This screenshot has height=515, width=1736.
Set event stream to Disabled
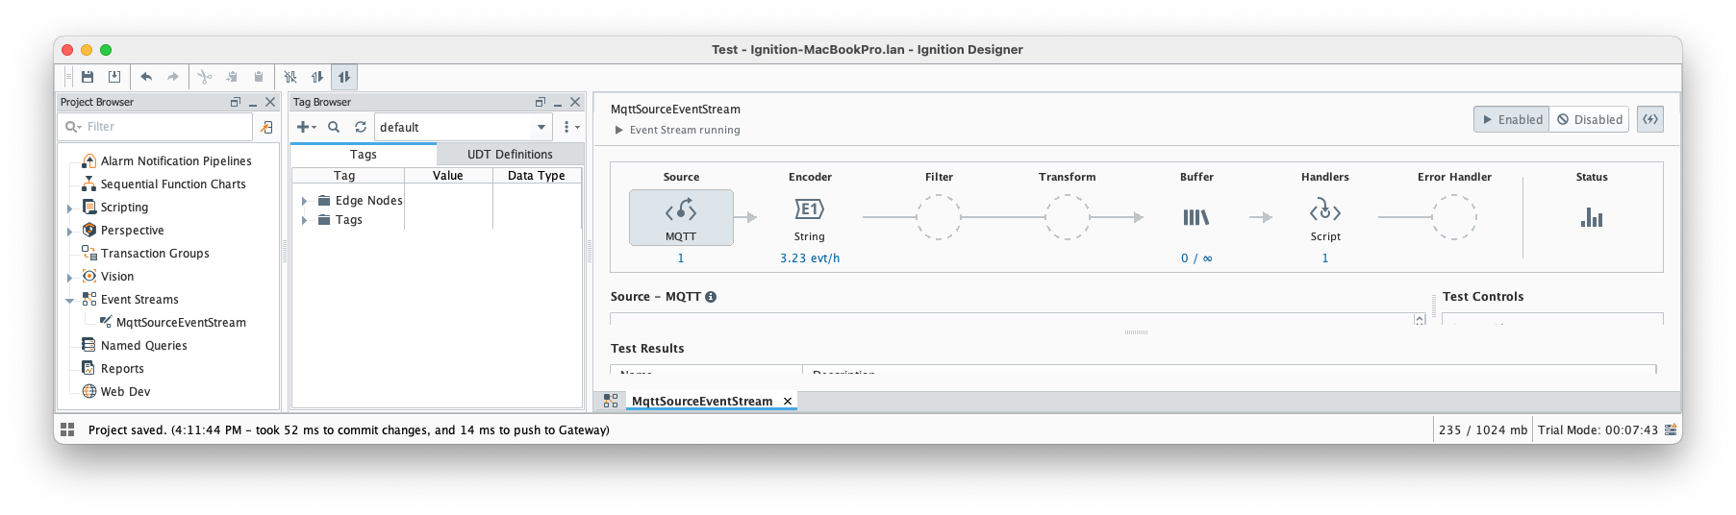click(x=1589, y=119)
